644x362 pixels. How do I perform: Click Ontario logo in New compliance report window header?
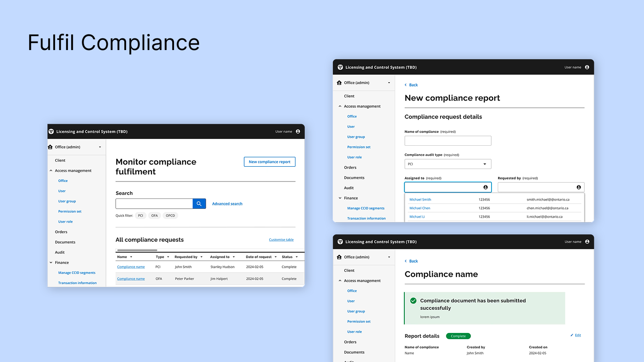pos(340,67)
